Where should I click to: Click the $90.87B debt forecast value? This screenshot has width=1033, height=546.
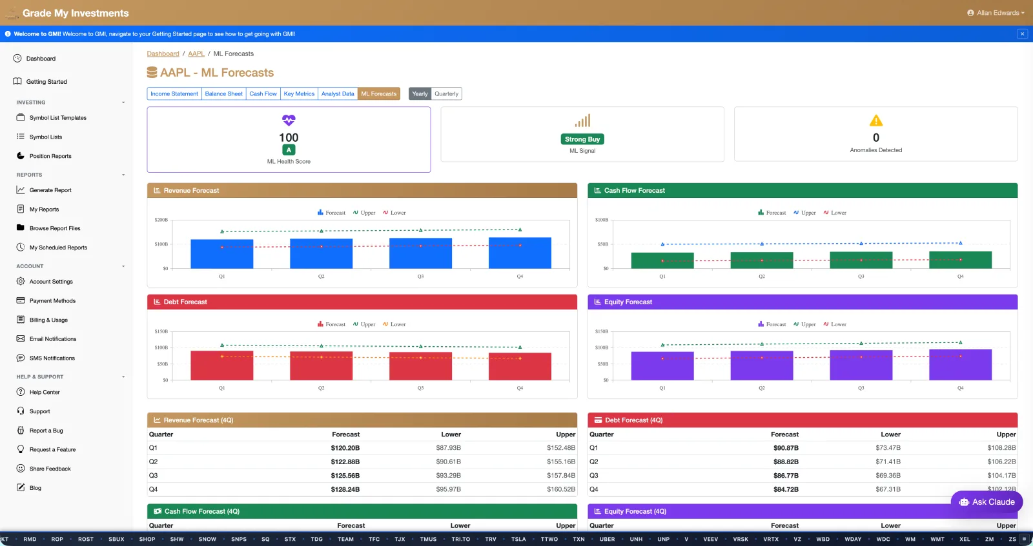786,447
